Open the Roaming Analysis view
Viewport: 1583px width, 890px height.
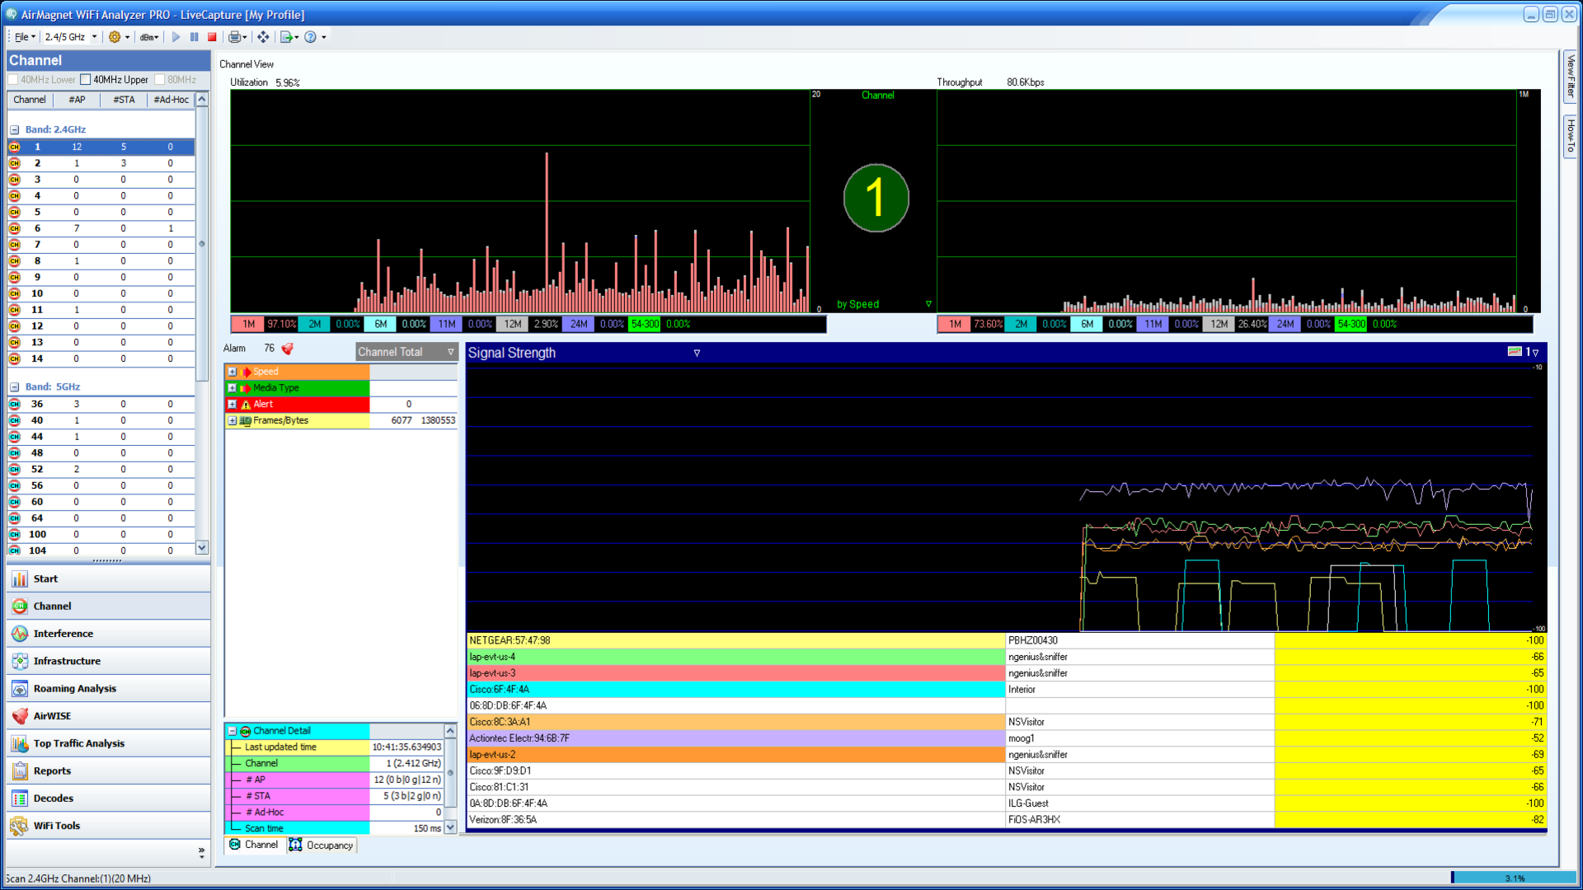74,688
